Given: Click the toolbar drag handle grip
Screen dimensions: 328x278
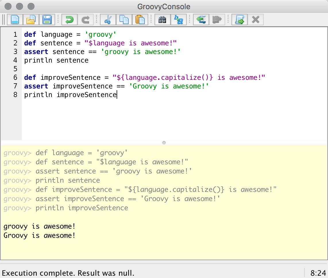Looking at the screenshot, I should (x=3, y=20).
